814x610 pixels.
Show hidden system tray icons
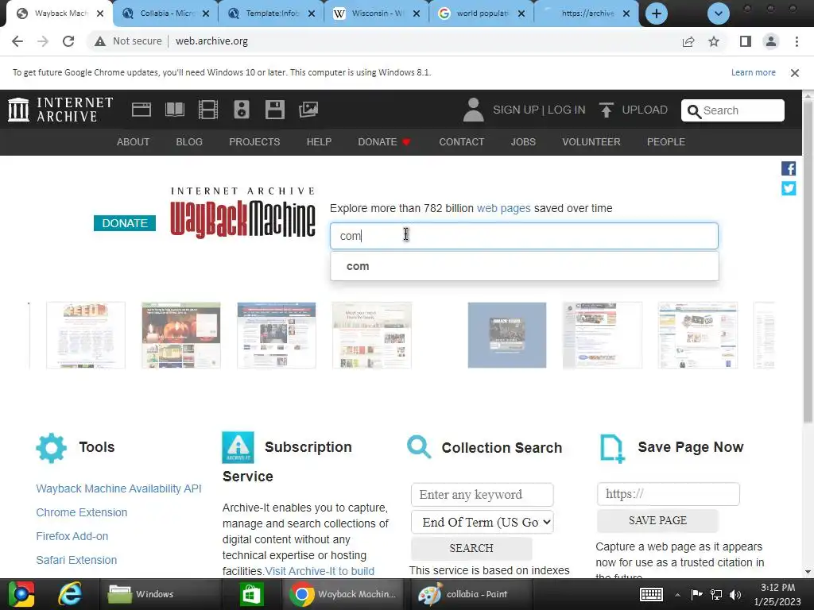point(677,594)
